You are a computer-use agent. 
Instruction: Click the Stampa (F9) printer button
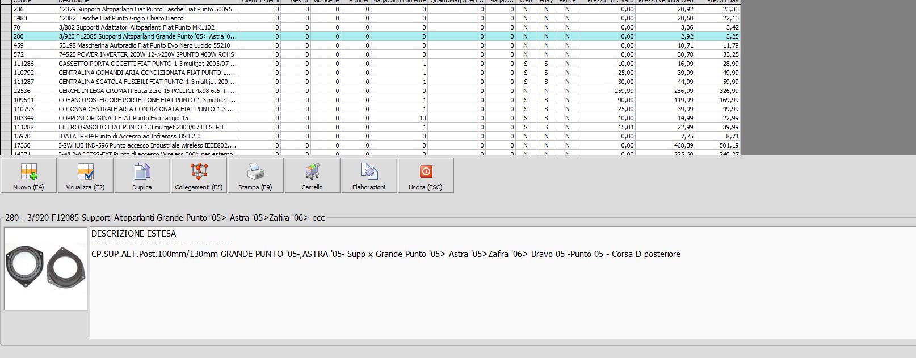(255, 175)
